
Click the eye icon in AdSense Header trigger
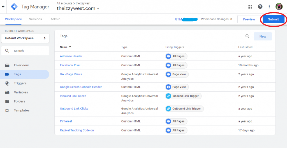tap(168, 56)
